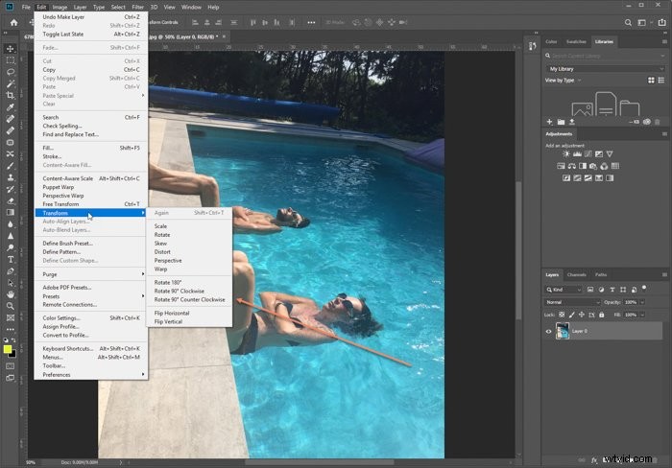Choose Rotate 90° Counter Clockwise
672x468 pixels.
click(189, 300)
